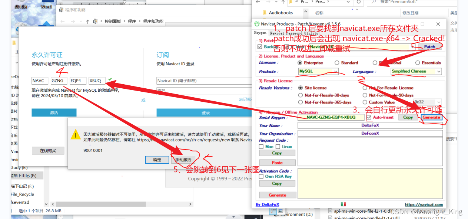Image resolution: width=468 pixels, height=219 pixels.
Task: Click 程序 in the breadcrumb path
Action: coord(132,22)
